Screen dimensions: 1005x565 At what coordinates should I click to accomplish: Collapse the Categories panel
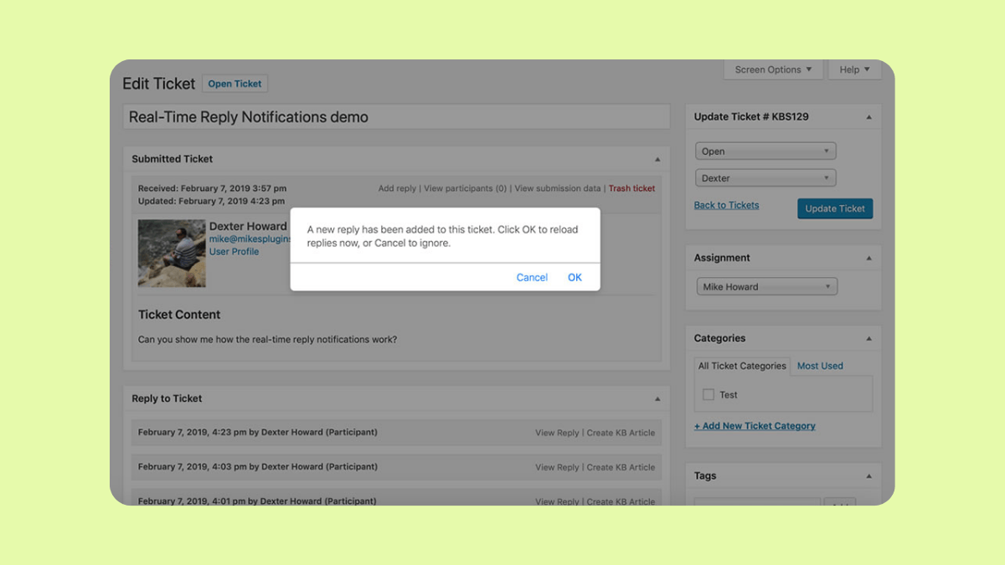coord(867,338)
